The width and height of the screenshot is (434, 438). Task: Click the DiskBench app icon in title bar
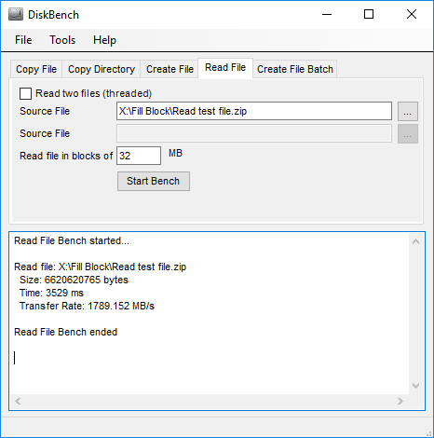coord(16,15)
